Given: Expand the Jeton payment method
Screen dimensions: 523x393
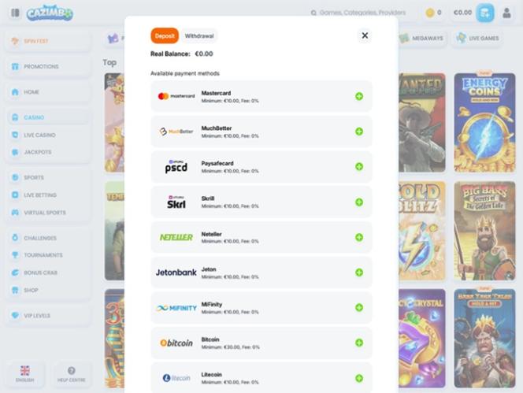Looking at the screenshot, I should [x=359, y=273].
